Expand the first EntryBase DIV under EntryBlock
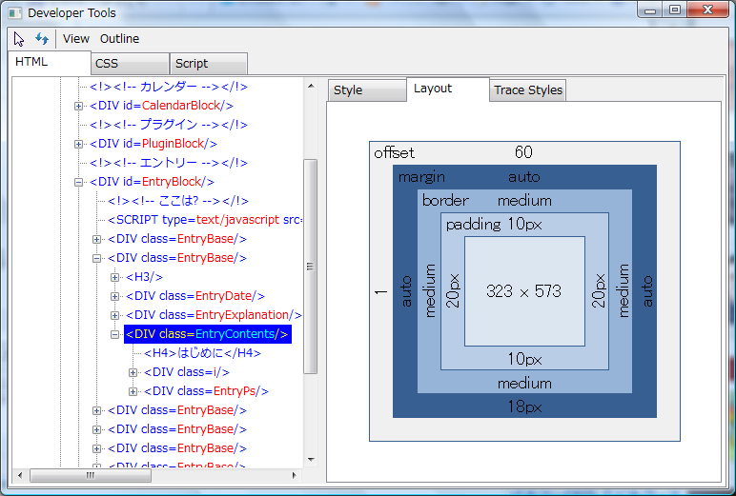 coord(96,239)
